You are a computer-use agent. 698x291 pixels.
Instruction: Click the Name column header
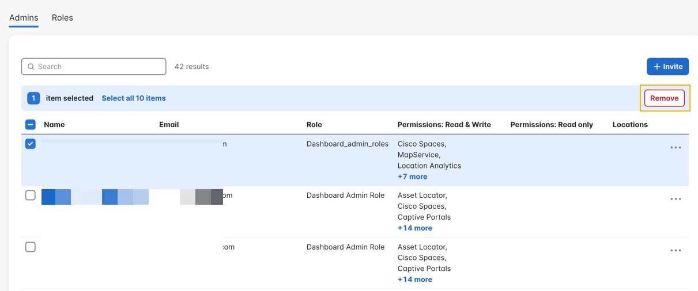54,124
